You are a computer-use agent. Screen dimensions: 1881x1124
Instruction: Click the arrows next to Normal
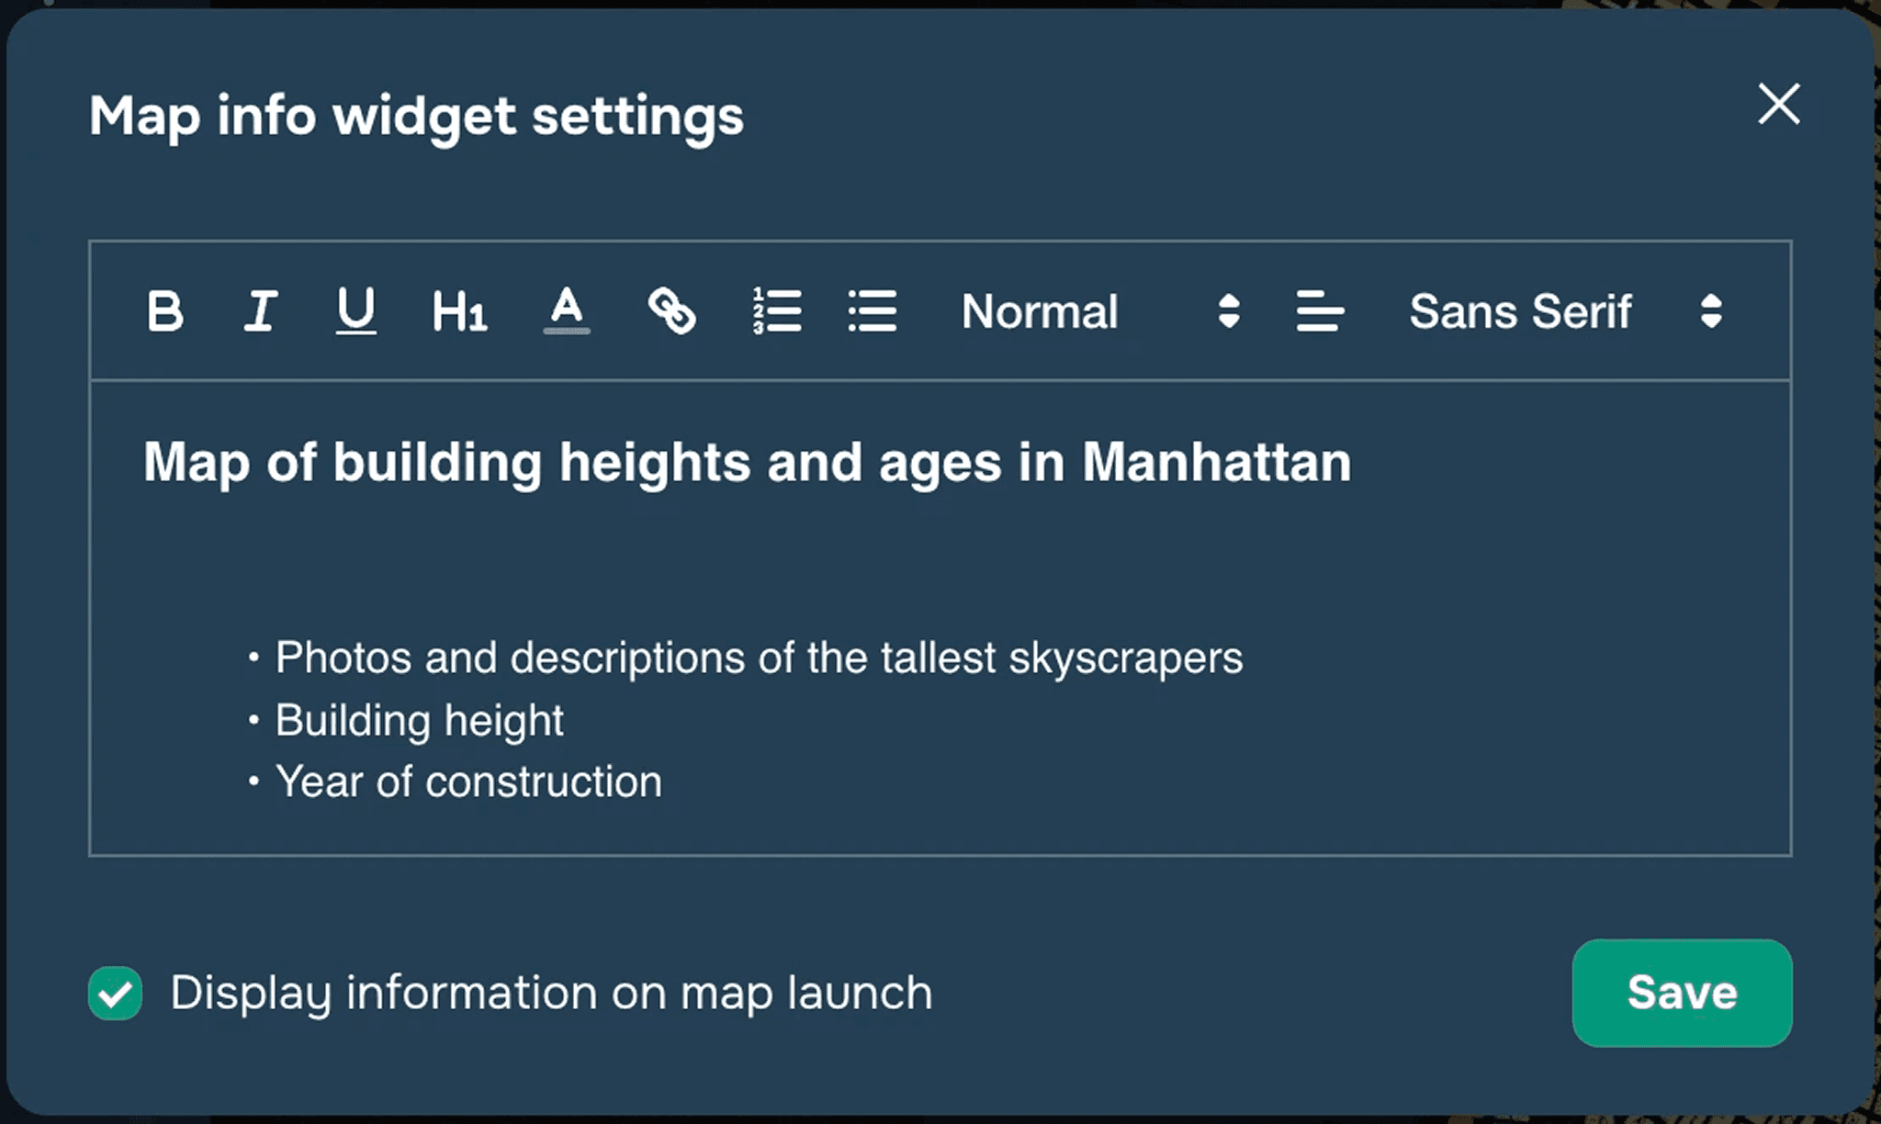pos(1229,310)
